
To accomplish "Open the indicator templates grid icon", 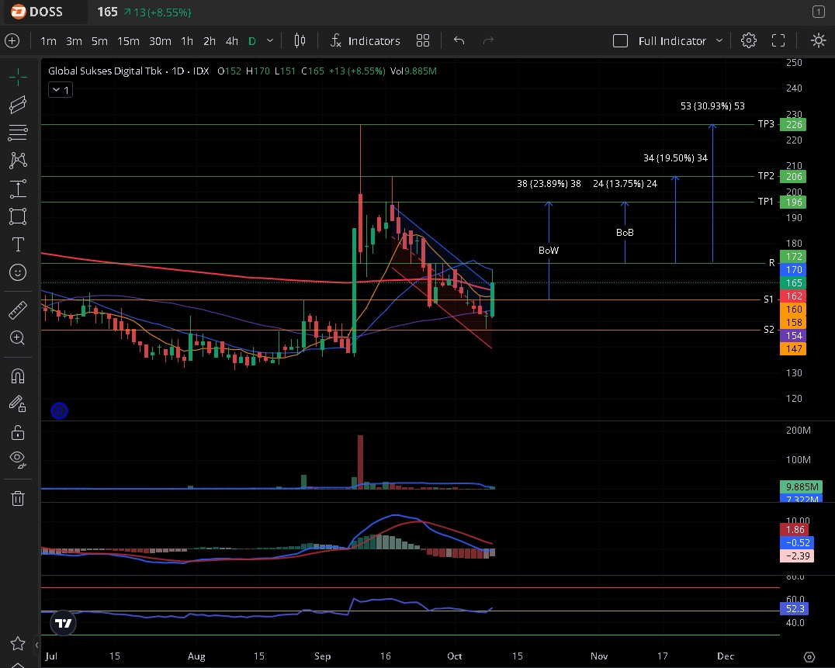I will click(423, 40).
